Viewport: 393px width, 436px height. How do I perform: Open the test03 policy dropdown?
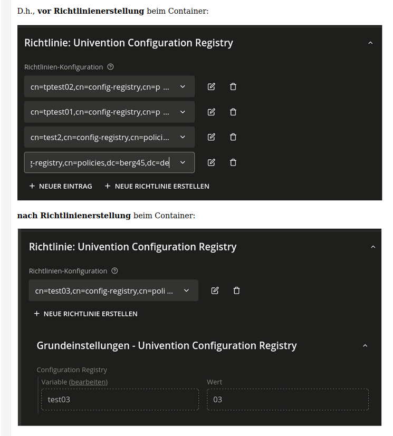pos(186,290)
